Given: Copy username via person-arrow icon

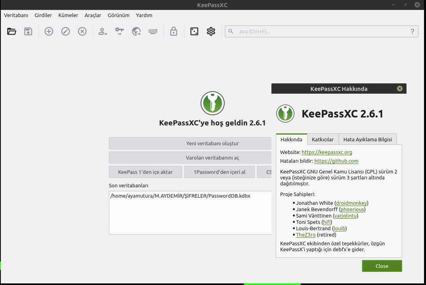Looking at the screenshot, I should pyautogui.click(x=103, y=31).
